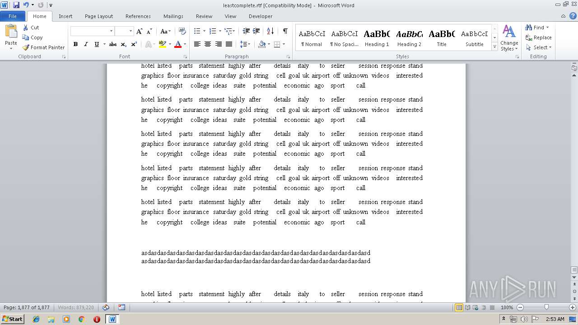
Task: Click the Sort icon
Action: 270,31
